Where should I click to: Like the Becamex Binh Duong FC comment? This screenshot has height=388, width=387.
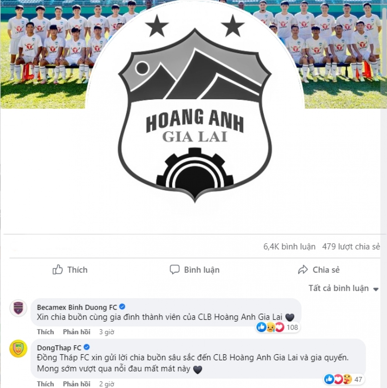[x=45, y=332]
